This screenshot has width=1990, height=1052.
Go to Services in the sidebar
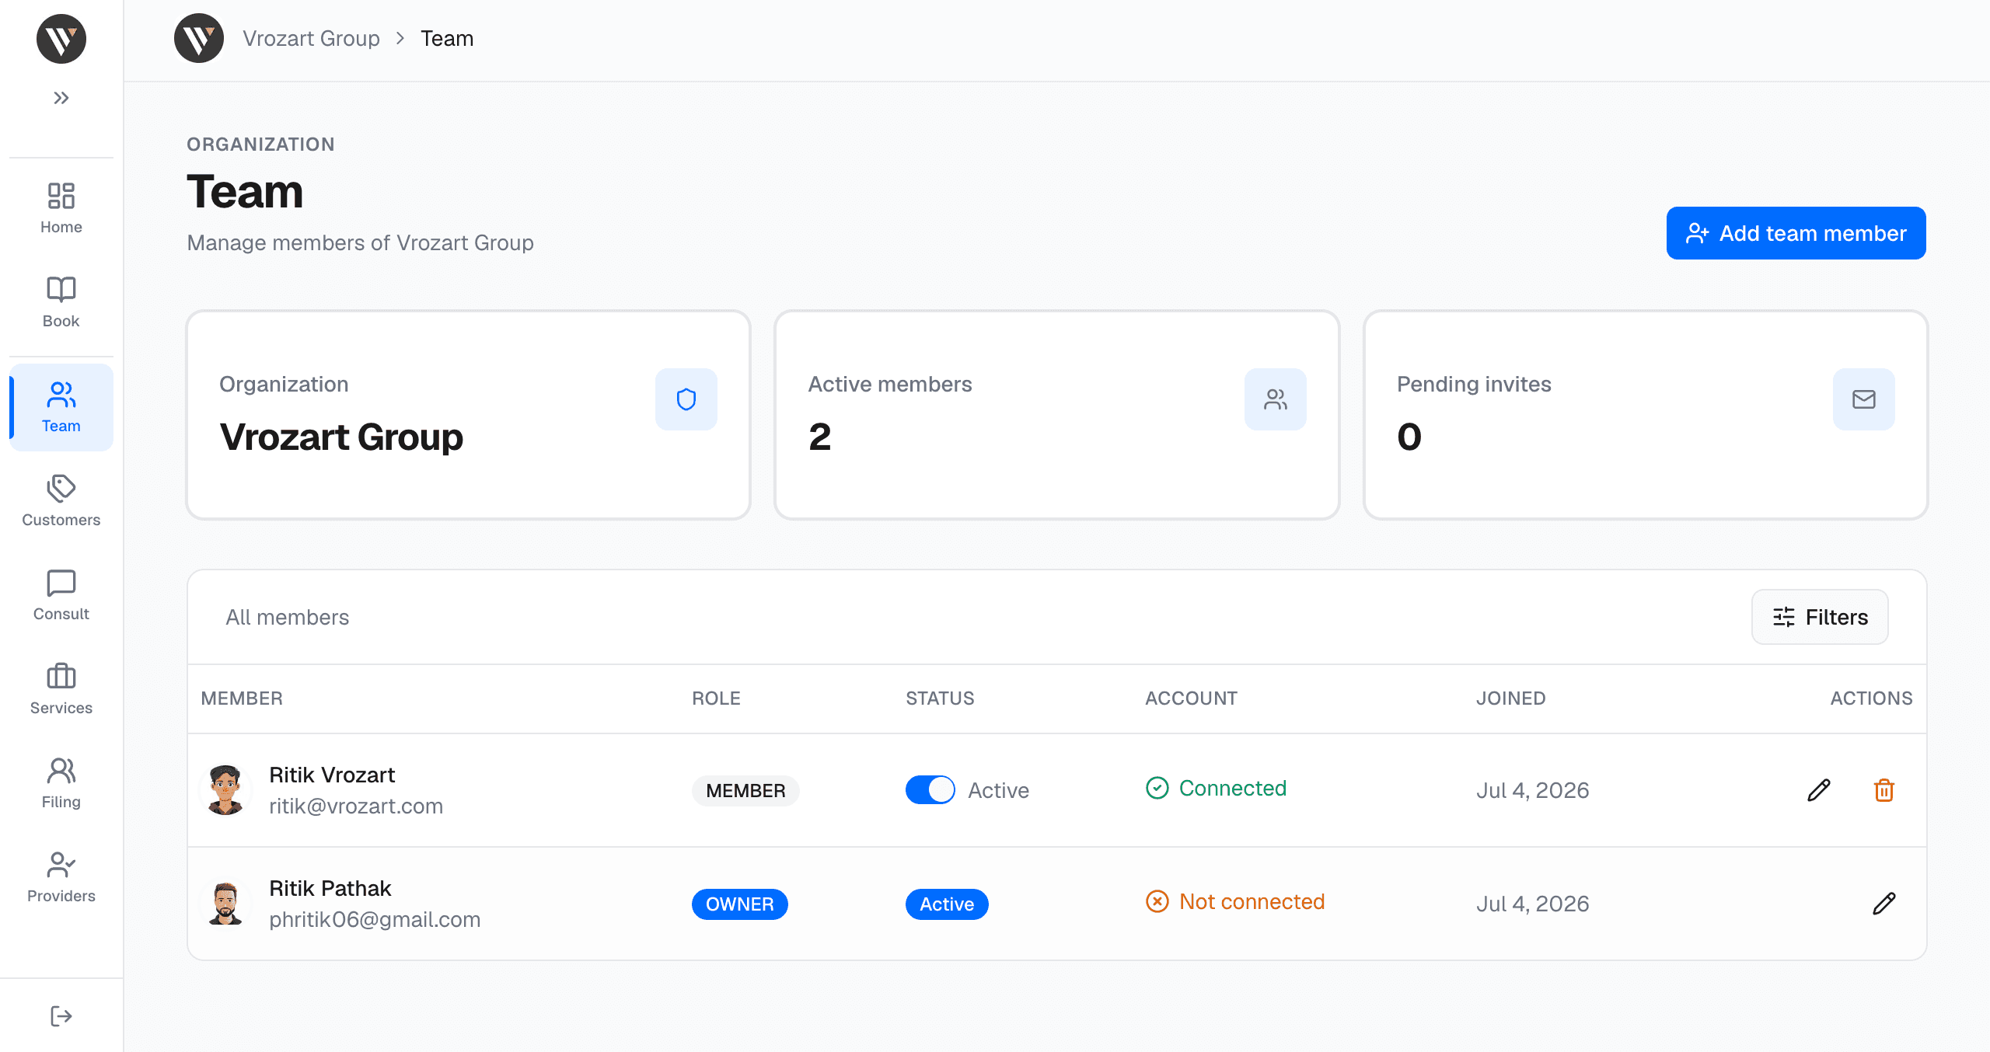click(61, 689)
